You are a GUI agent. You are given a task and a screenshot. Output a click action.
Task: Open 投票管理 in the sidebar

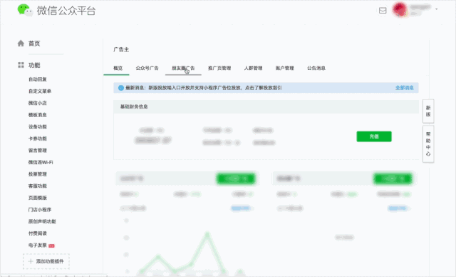(38, 174)
